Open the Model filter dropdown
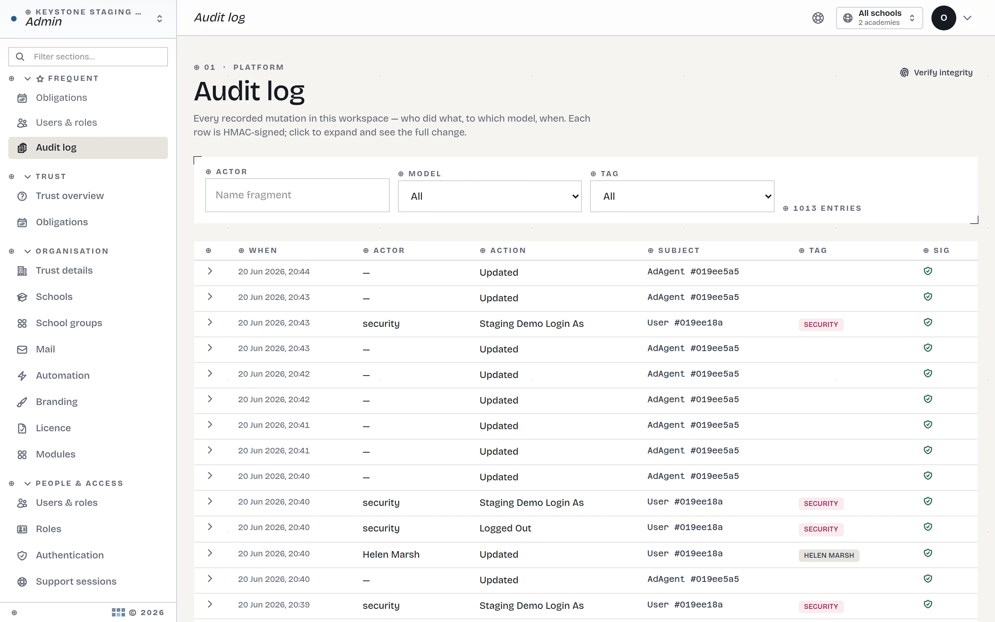 pos(490,196)
